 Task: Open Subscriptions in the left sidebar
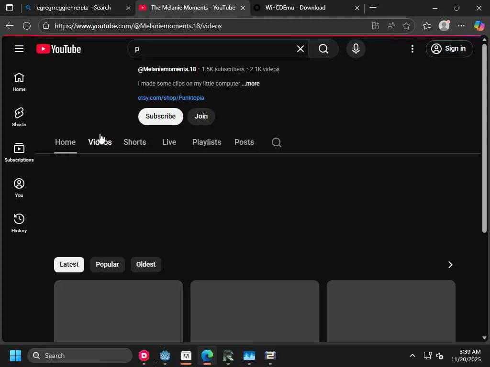click(19, 152)
